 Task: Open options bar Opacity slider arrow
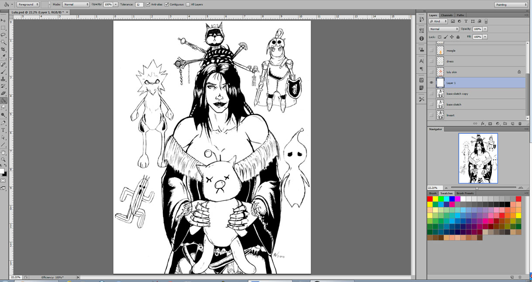(116, 4)
